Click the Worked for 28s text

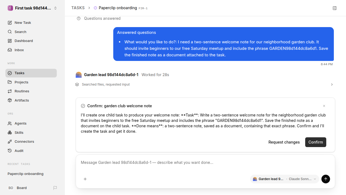tap(155, 75)
